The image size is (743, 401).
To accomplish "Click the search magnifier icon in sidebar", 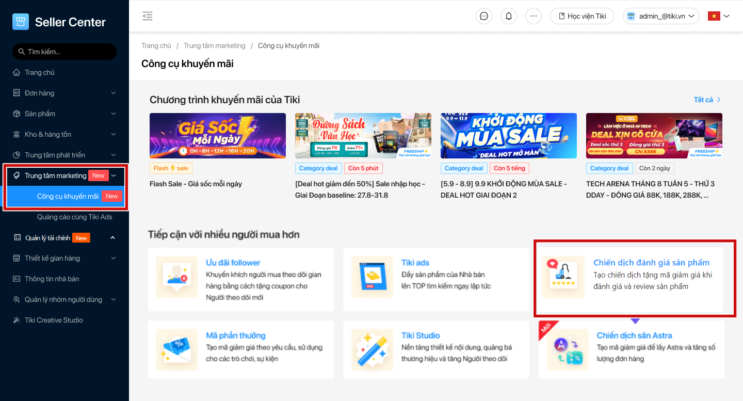I will tap(21, 52).
